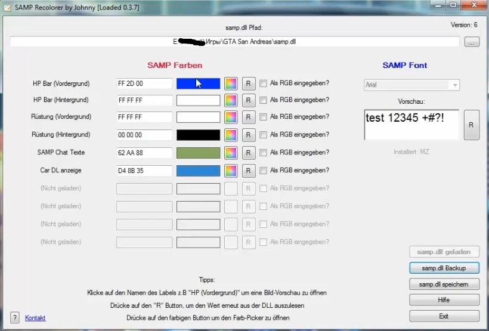Click the HP Bar (Hintergrund) hex field

tap(144, 100)
